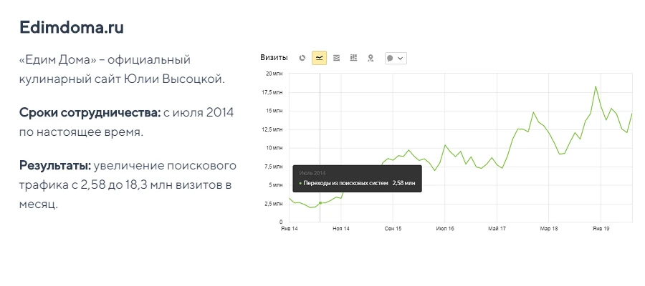
Task: Click the Сен 15 axis label
Action: [x=393, y=229]
